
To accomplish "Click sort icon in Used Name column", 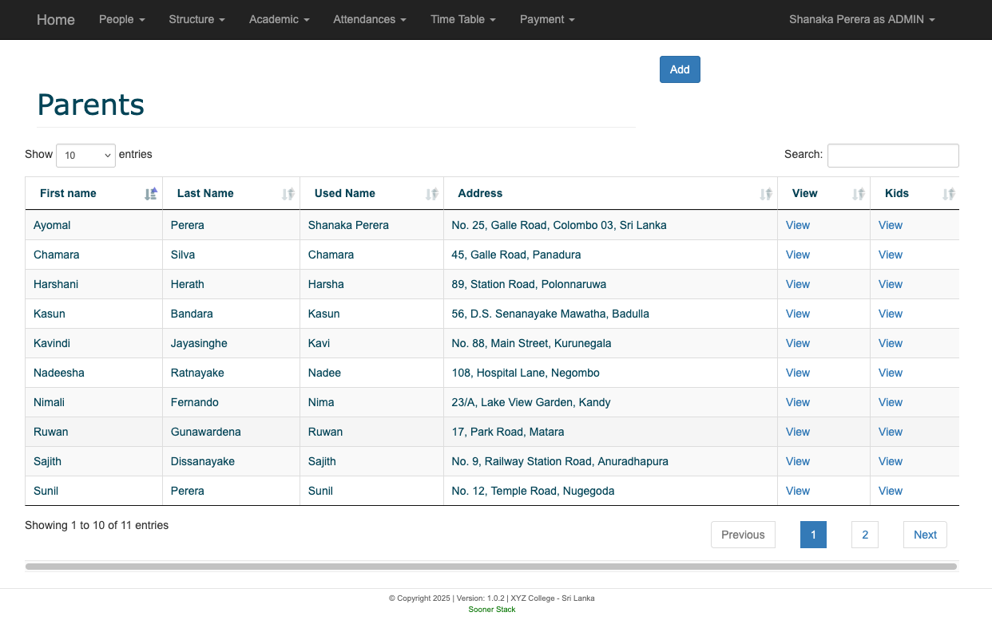I will pyautogui.click(x=432, y=194).
